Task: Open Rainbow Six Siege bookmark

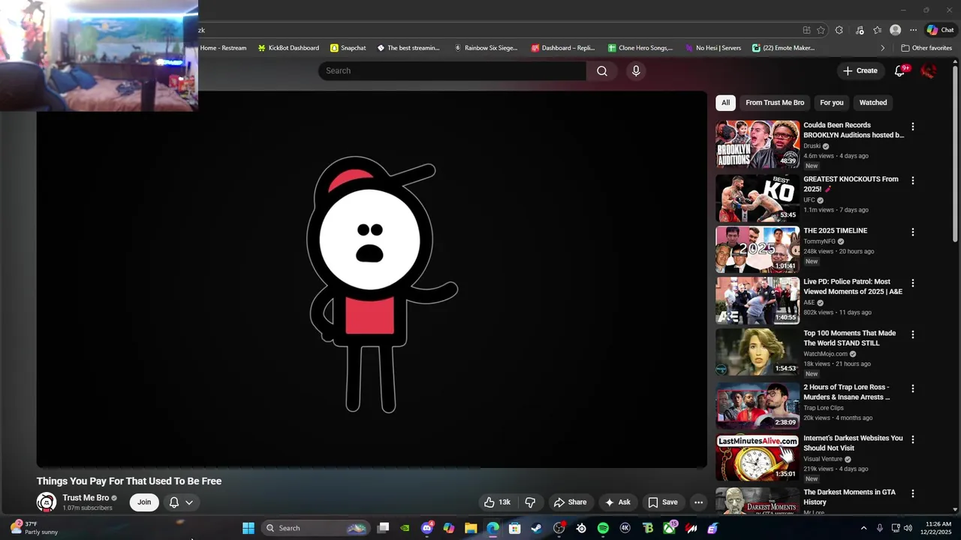Action: click(x=485, y=48)
